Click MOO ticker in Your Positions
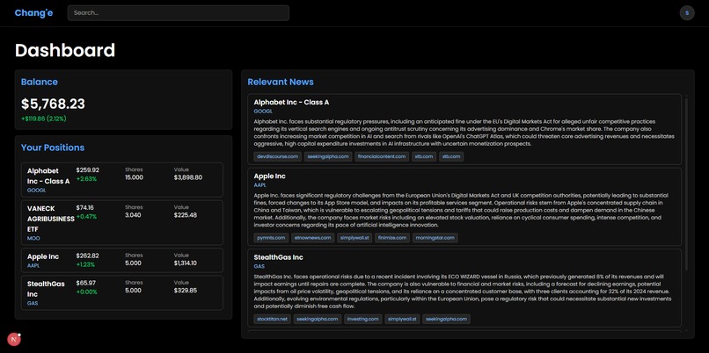This screenshot has width=709, height=353. click(x=33, y=238)
